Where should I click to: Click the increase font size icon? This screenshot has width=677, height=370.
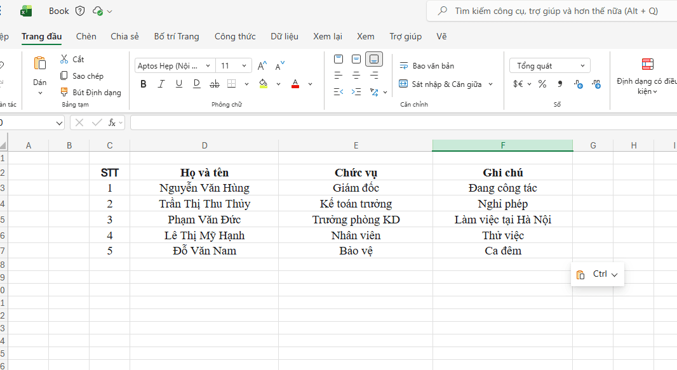tap(262, 65)
